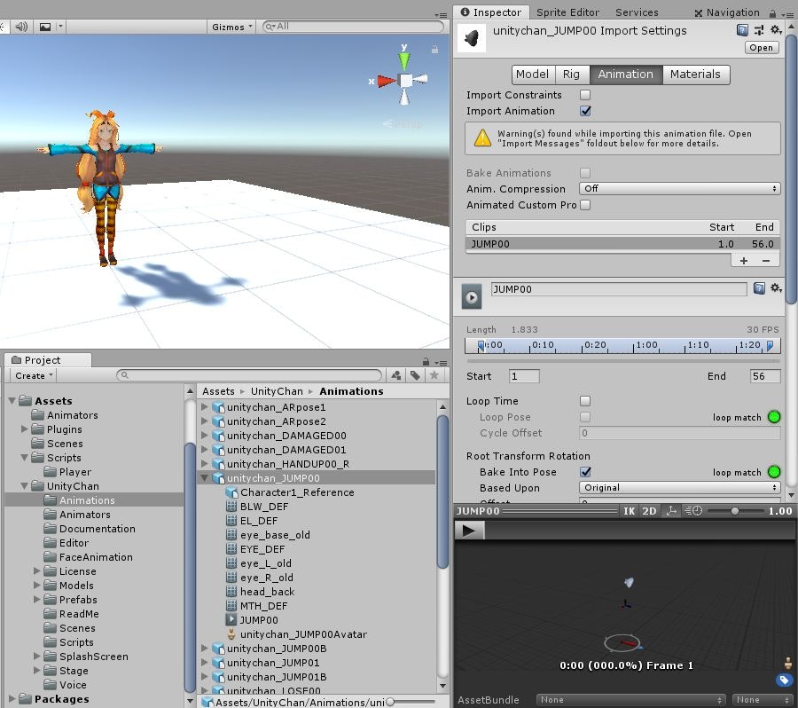Viewport: 798px width, 708px height.
Task: Click the red X axis gizmo cone
Action: pos(387,81)
